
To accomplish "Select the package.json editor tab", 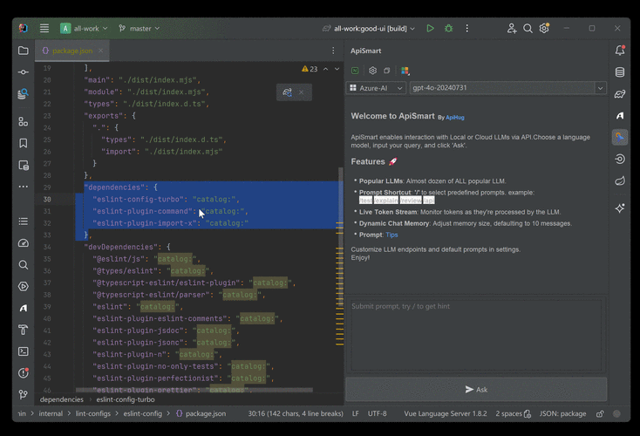I will tap(71, 51).
